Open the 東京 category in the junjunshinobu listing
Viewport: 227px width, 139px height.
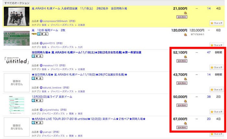pos(80,114)
